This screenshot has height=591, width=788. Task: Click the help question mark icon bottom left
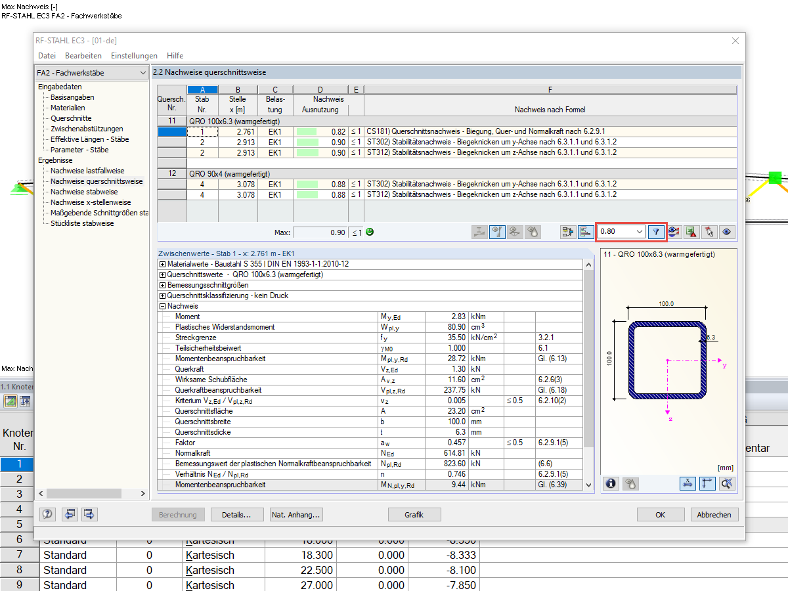pos(47,514)
